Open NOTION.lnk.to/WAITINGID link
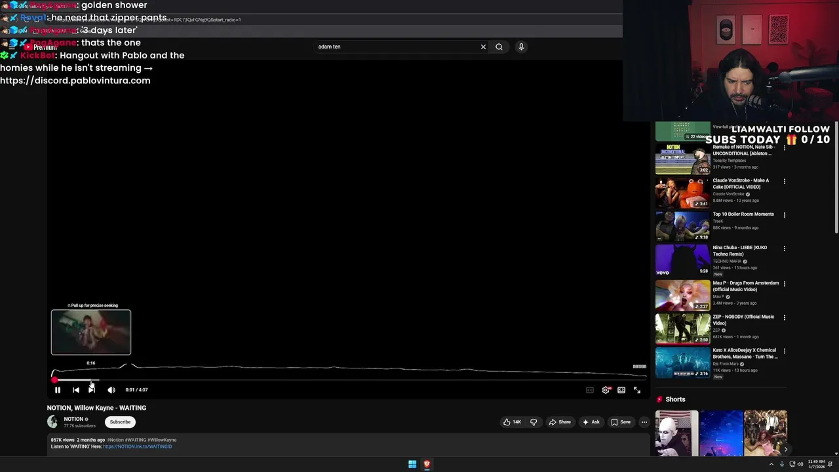 (x=137, y=446)
